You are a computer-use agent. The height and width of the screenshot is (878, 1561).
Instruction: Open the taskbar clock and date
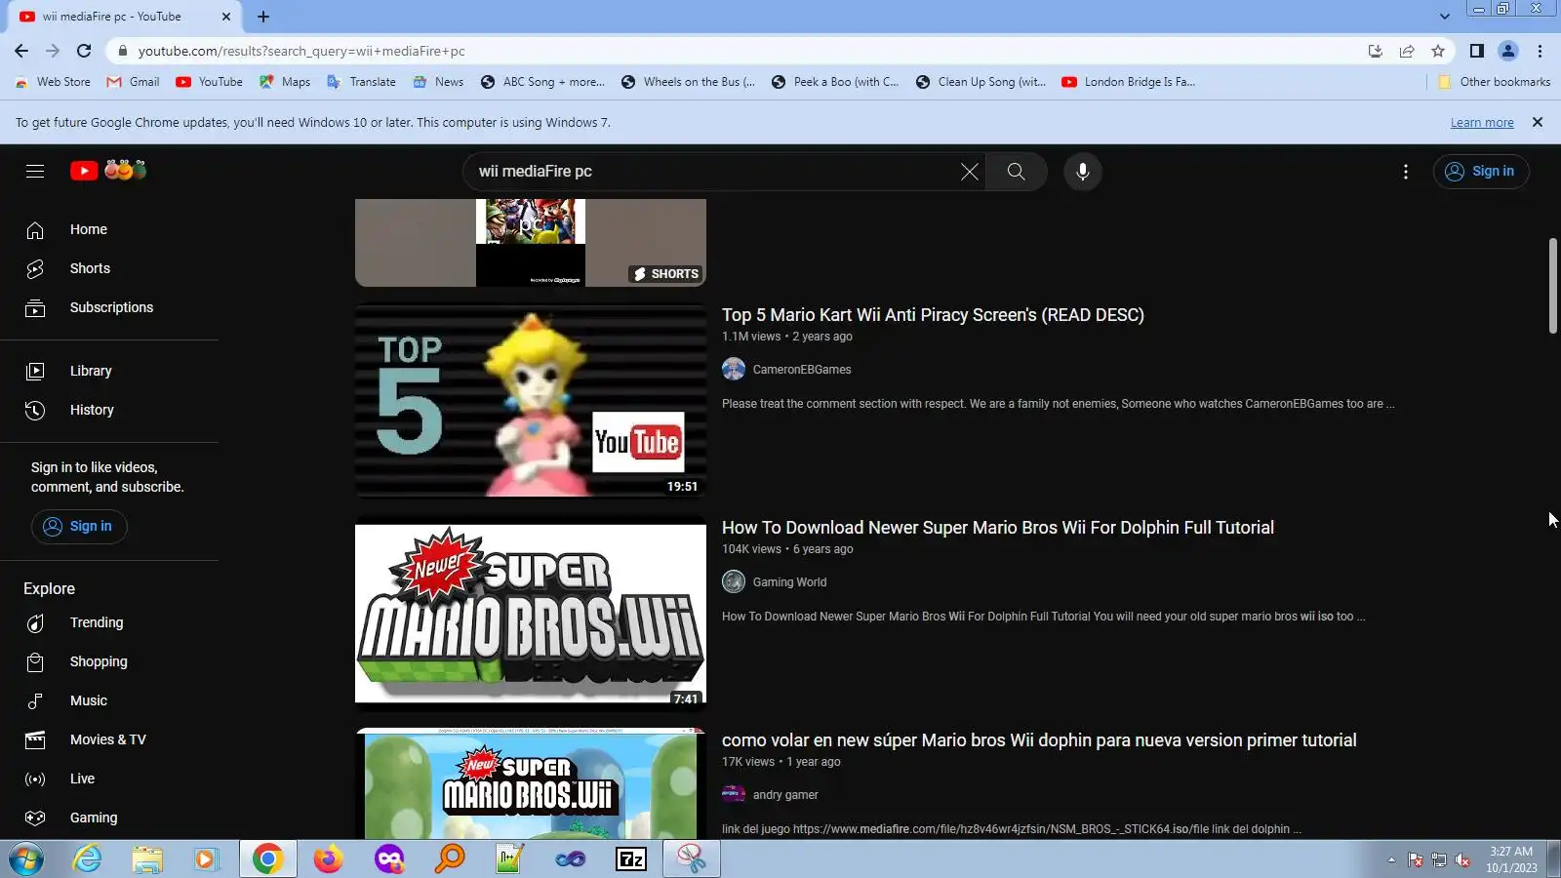pos(1511,859)
